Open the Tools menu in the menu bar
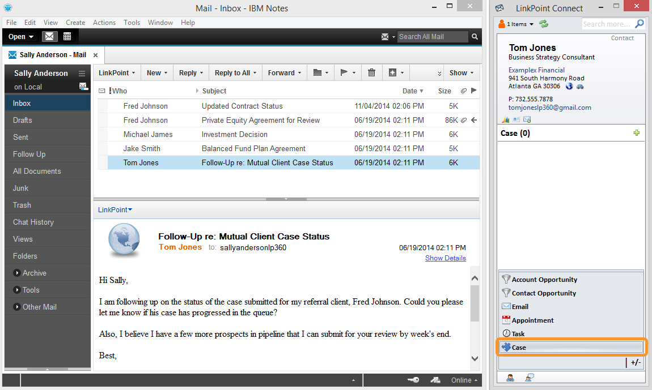 (x=132, y=23)
